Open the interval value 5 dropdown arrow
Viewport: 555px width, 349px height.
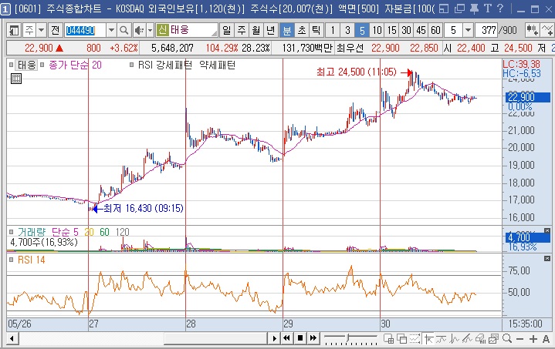468,30
